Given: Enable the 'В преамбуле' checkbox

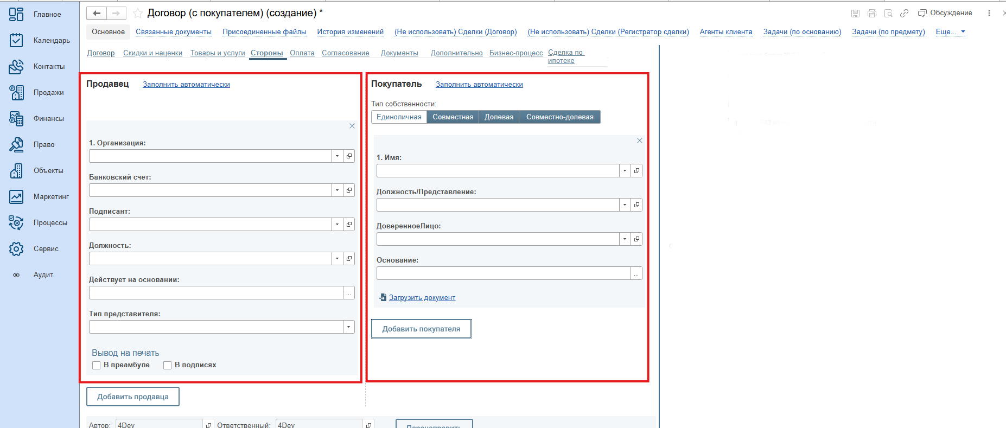Looking at the screenshot, I should 97,365.
